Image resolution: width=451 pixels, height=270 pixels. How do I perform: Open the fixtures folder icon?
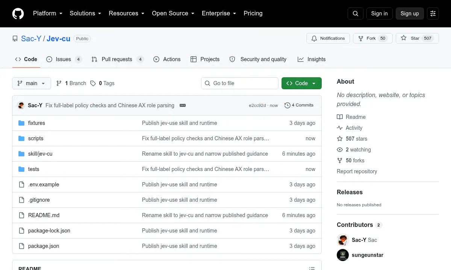point(21,123)
